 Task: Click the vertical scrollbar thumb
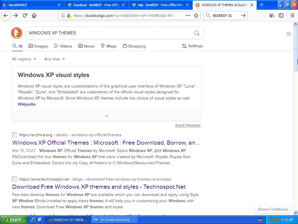pos(296,49)
